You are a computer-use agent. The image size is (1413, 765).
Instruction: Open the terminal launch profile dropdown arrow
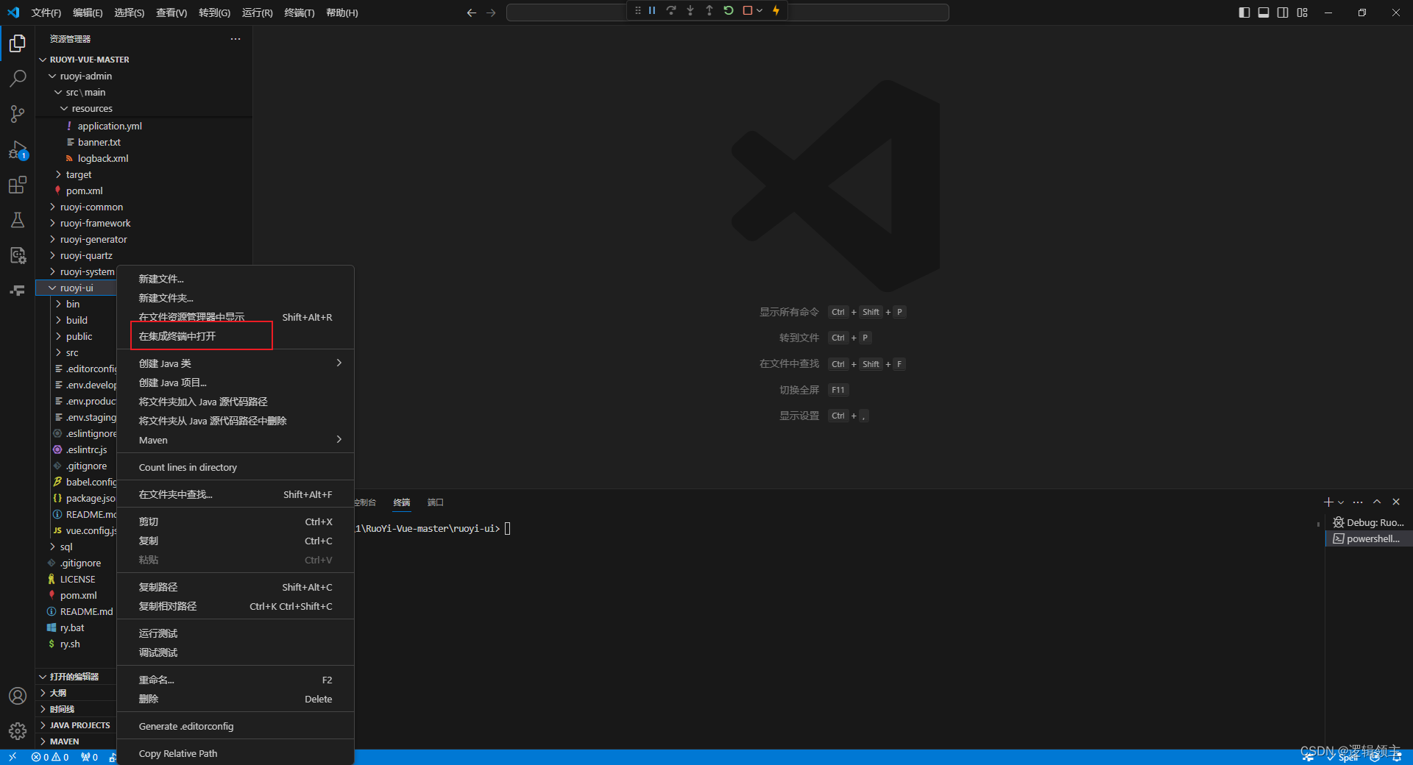click(1341, 502)
